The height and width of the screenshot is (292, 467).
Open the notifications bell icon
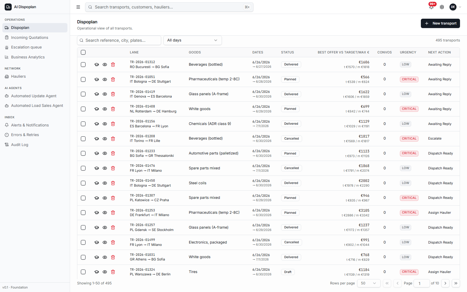(x=431, y=7)
